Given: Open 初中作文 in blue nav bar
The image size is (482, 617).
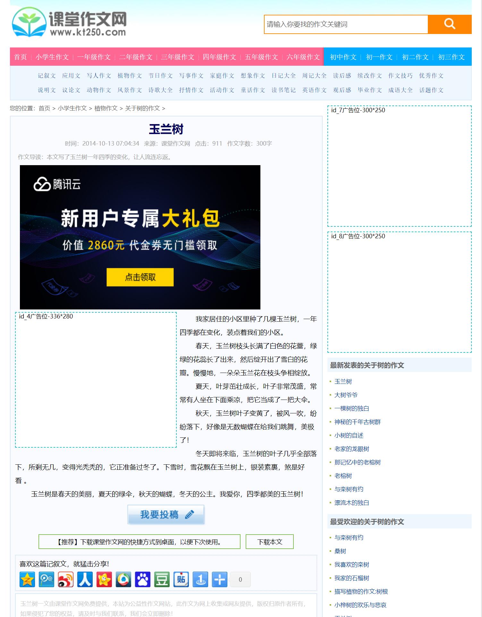Looking at the screenshot, I should [x=343, y=57].
